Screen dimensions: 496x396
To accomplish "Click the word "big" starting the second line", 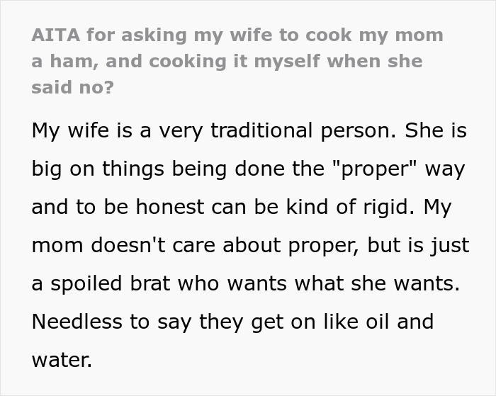I will pyautogui.click(x=47, y=169).
